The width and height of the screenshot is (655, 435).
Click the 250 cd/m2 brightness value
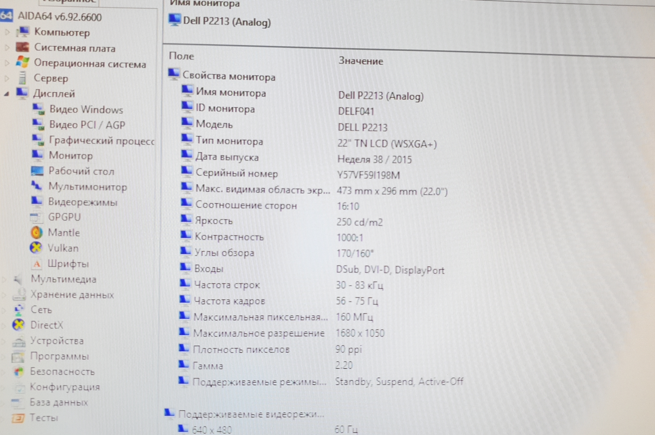click(360, 222)
